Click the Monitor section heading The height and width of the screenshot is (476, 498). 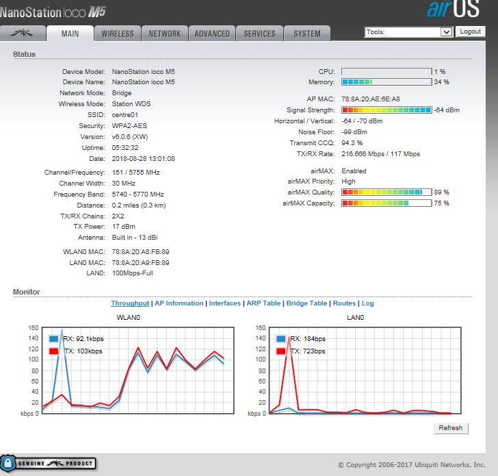(x=27, y=292)
